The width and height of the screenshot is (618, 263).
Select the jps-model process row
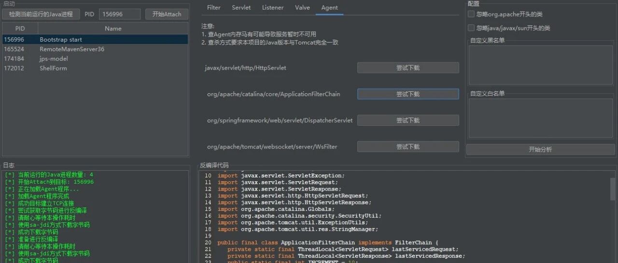click(x=95, y=58)
